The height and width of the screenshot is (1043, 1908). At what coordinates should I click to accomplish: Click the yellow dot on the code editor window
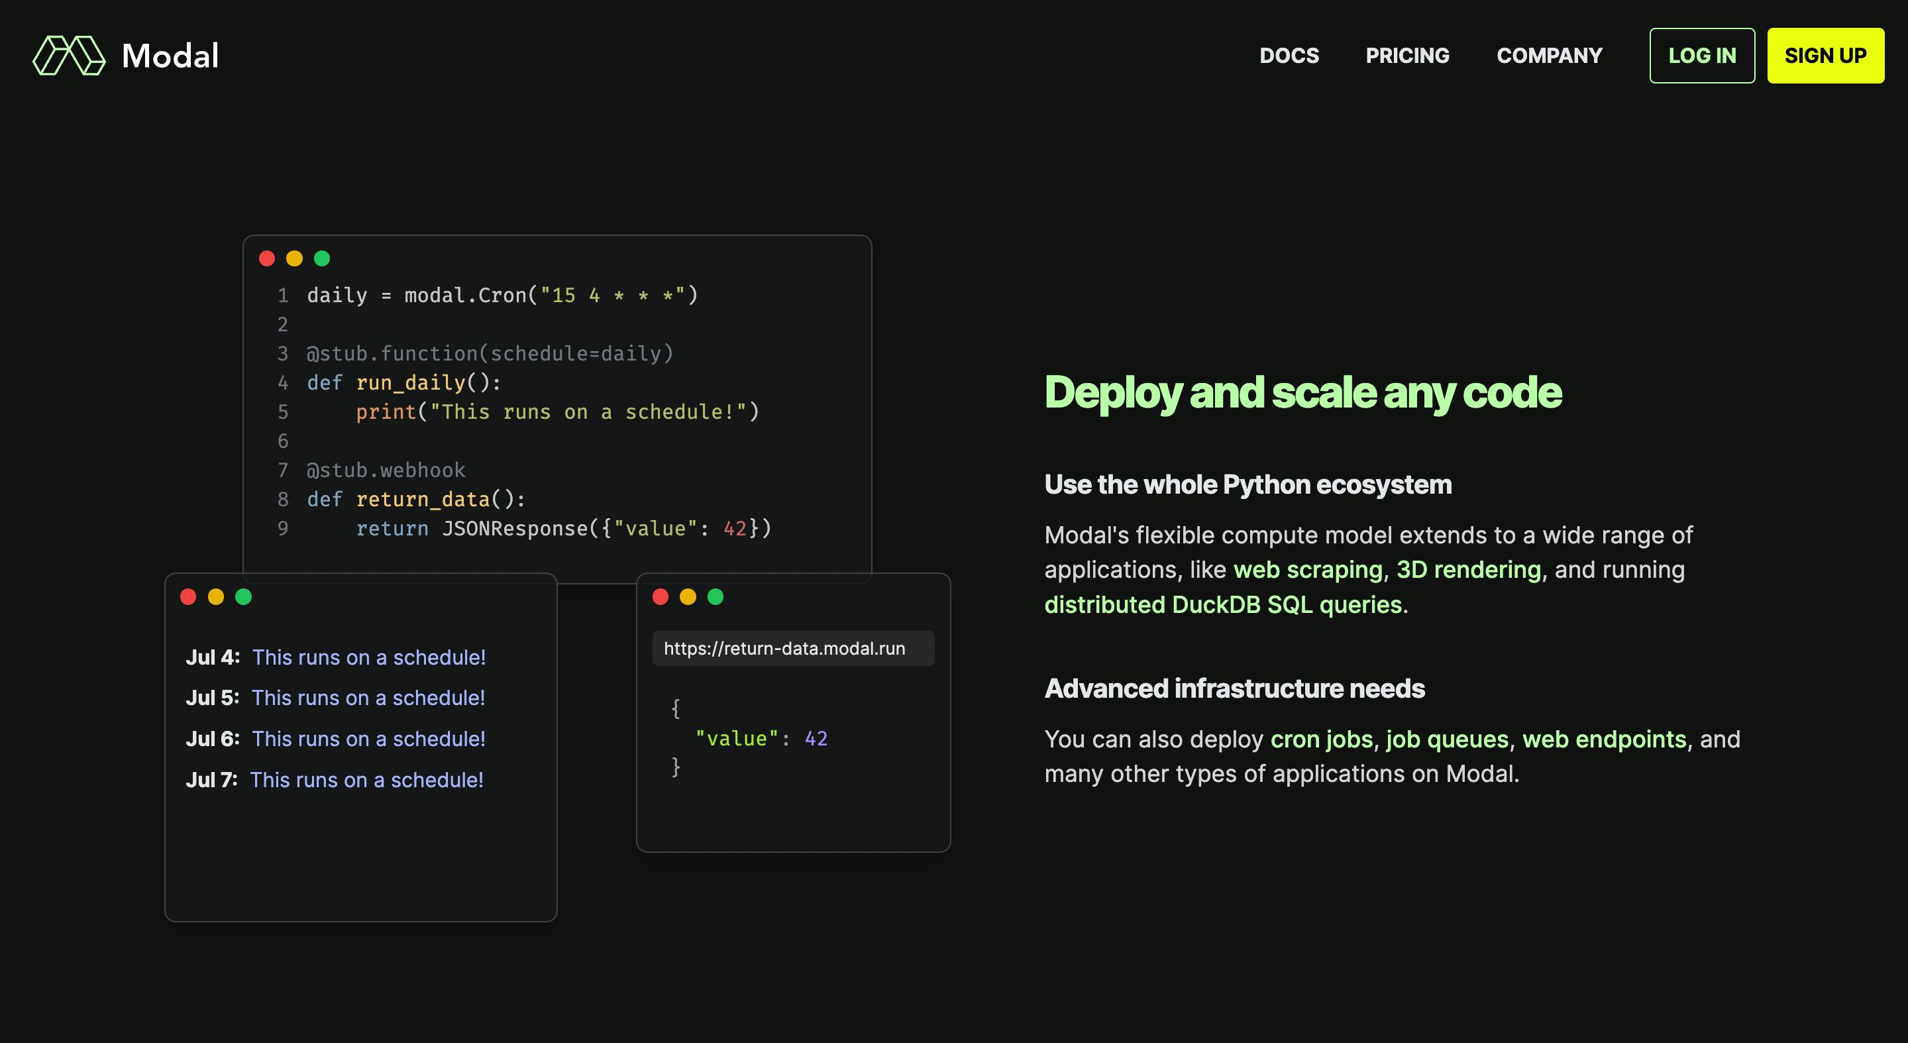coord(294,258)
